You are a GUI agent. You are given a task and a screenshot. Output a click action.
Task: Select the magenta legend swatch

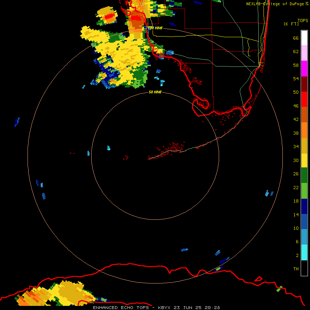(304, 69)
